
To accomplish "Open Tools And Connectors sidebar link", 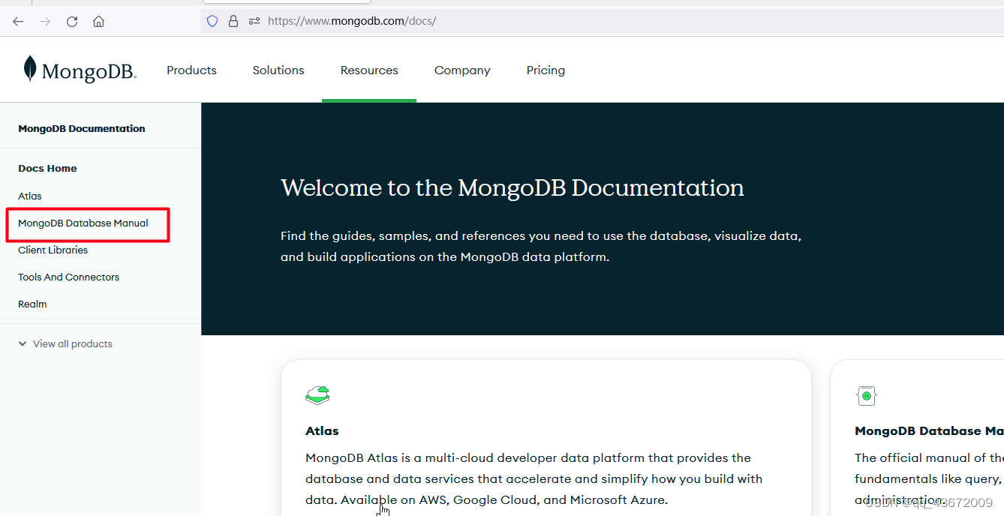I will tap(68, 277).
